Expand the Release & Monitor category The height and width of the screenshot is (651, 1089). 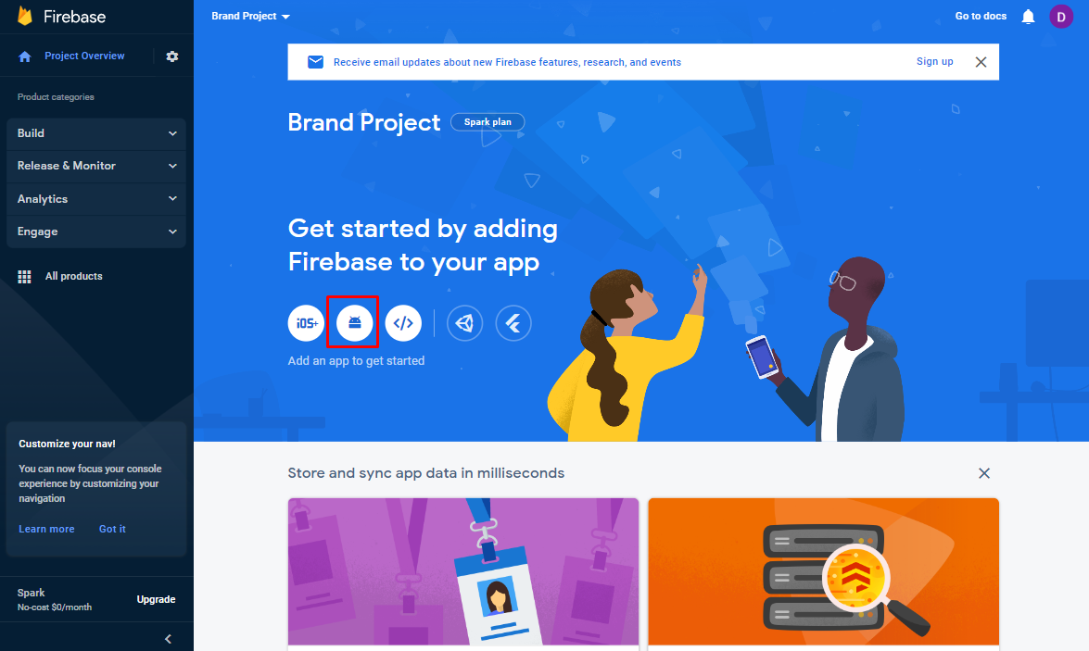(96, 166)
